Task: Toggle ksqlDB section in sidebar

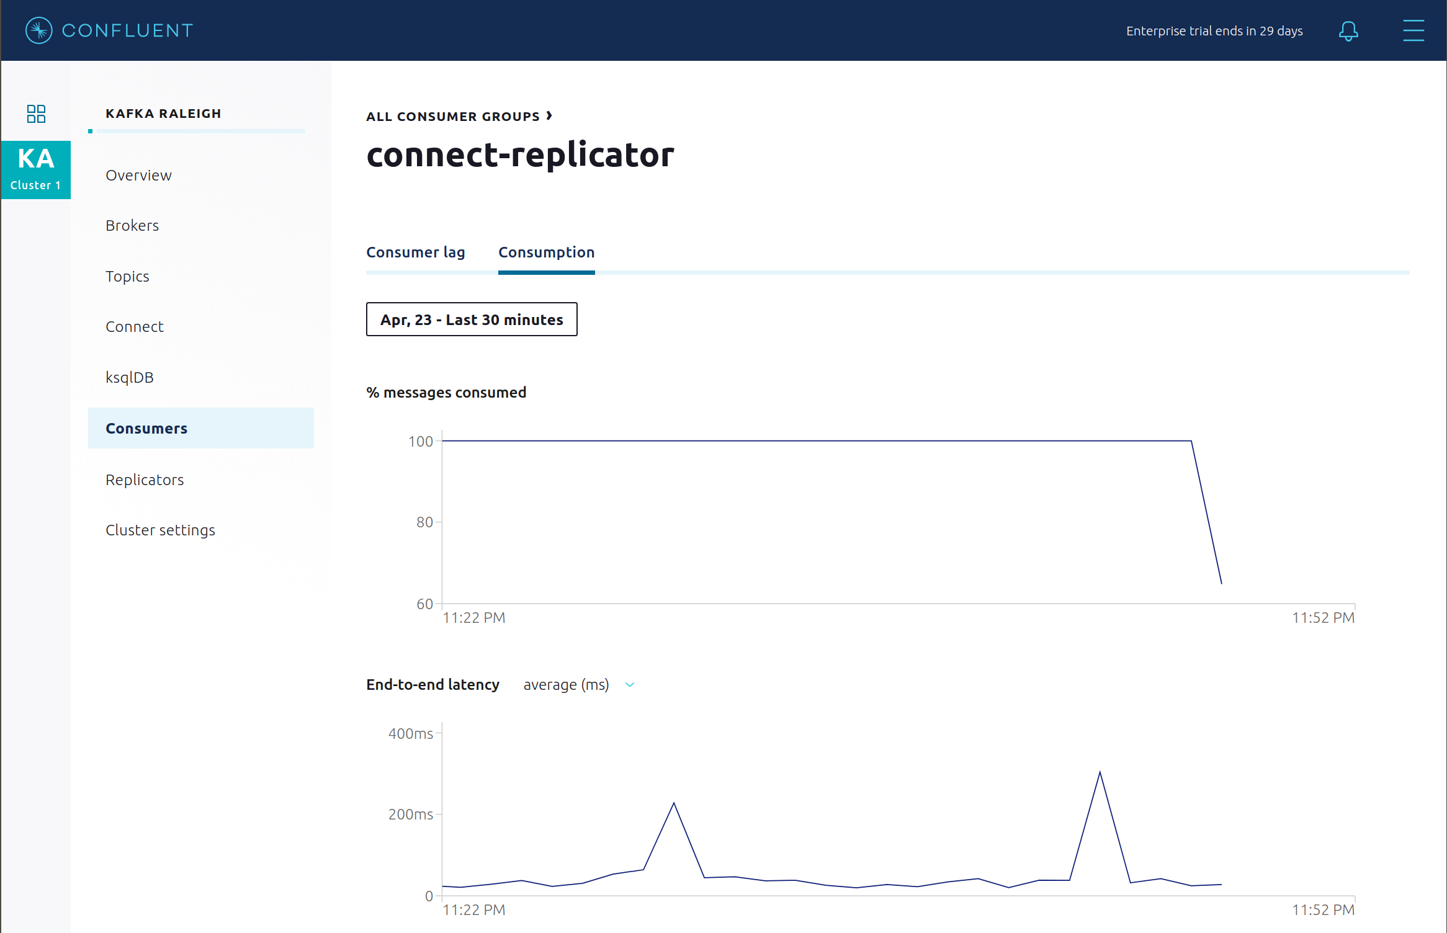Action: click(x=130, y=377)
